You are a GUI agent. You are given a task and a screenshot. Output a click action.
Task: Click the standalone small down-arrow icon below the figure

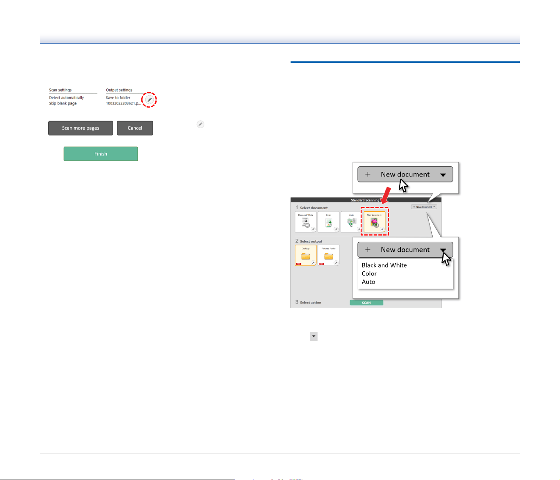[x=314, y=336]
